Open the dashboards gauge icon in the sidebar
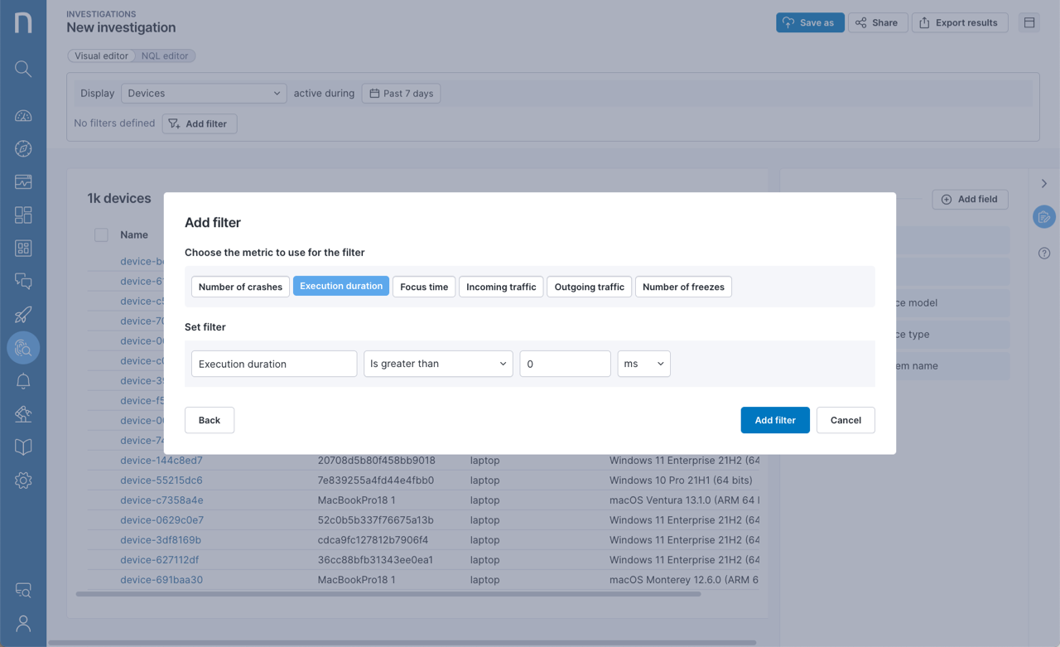 pos(23,115)
